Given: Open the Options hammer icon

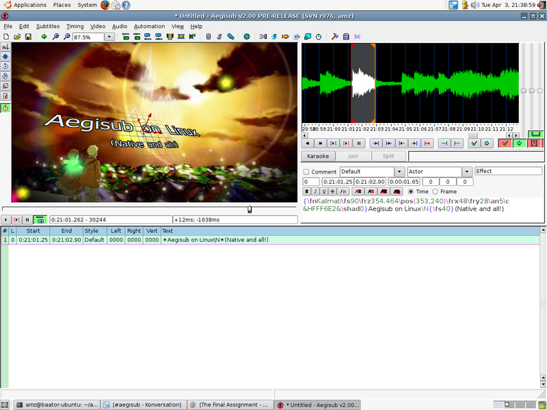Looking at the screenshot, I should [335, 37].
